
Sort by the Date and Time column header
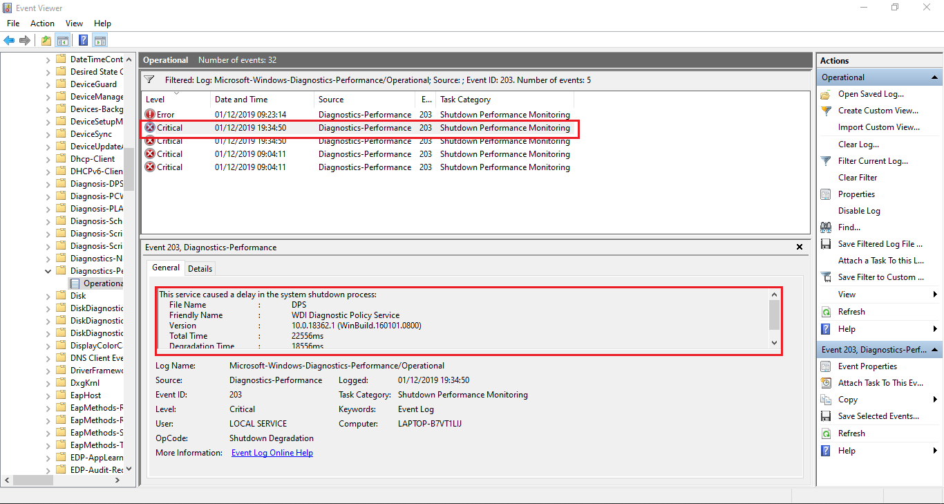pos(262,100)
